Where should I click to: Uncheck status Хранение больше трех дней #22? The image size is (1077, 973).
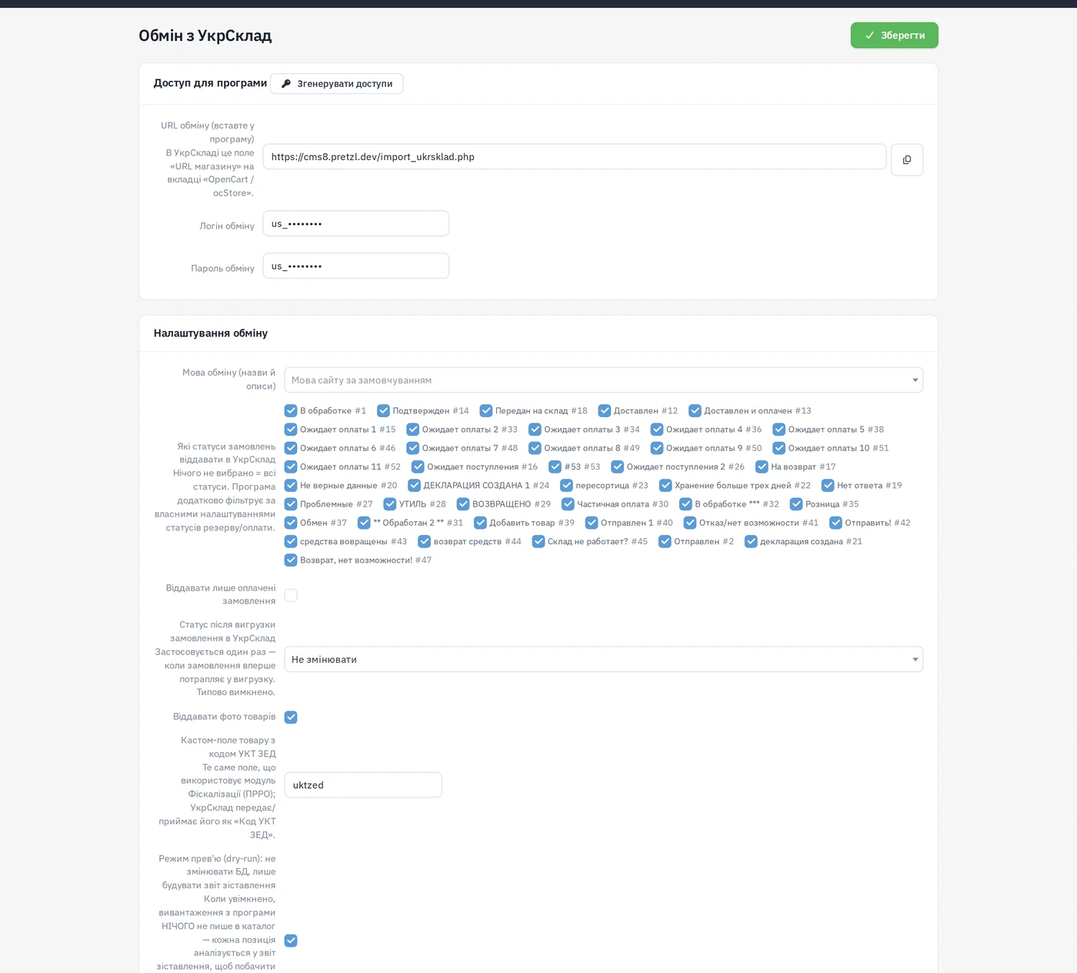pos(665,486)
